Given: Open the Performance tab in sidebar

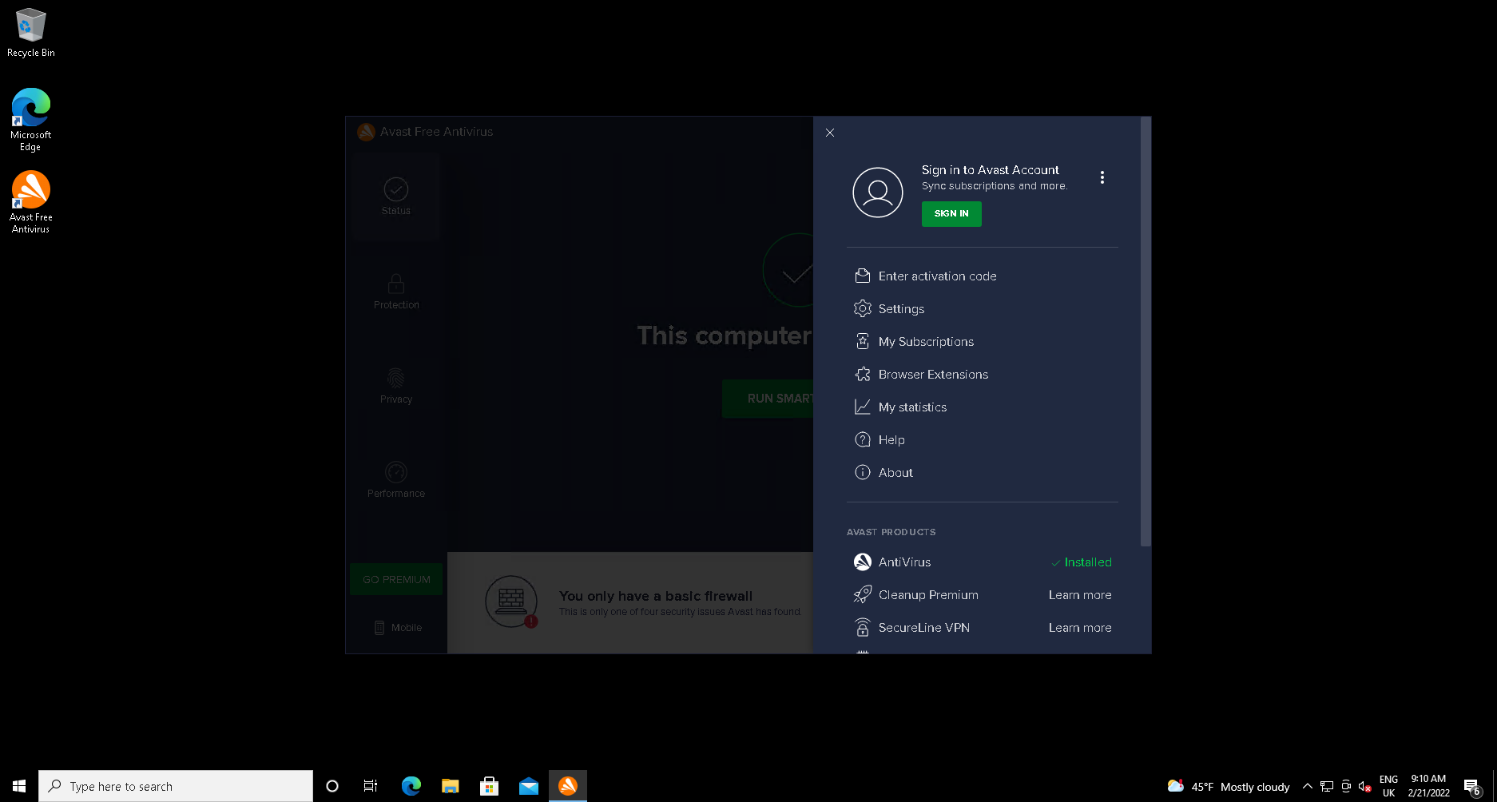Looking at the screenshot, I should pos(395,479).
